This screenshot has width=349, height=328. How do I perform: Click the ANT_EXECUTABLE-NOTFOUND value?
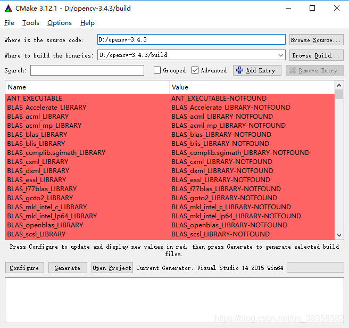click(x=219, y=99)
